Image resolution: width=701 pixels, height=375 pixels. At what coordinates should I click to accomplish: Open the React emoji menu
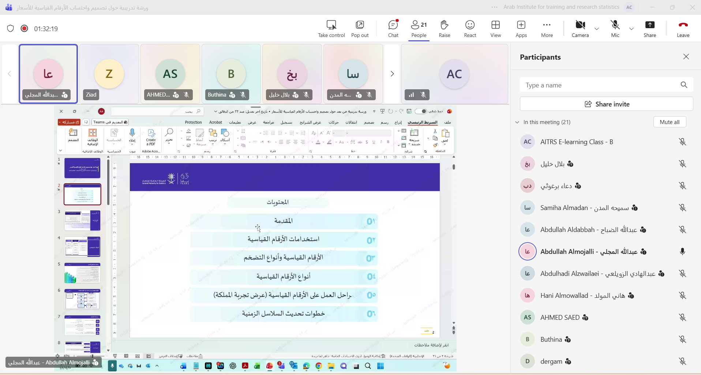coord(470,29)
